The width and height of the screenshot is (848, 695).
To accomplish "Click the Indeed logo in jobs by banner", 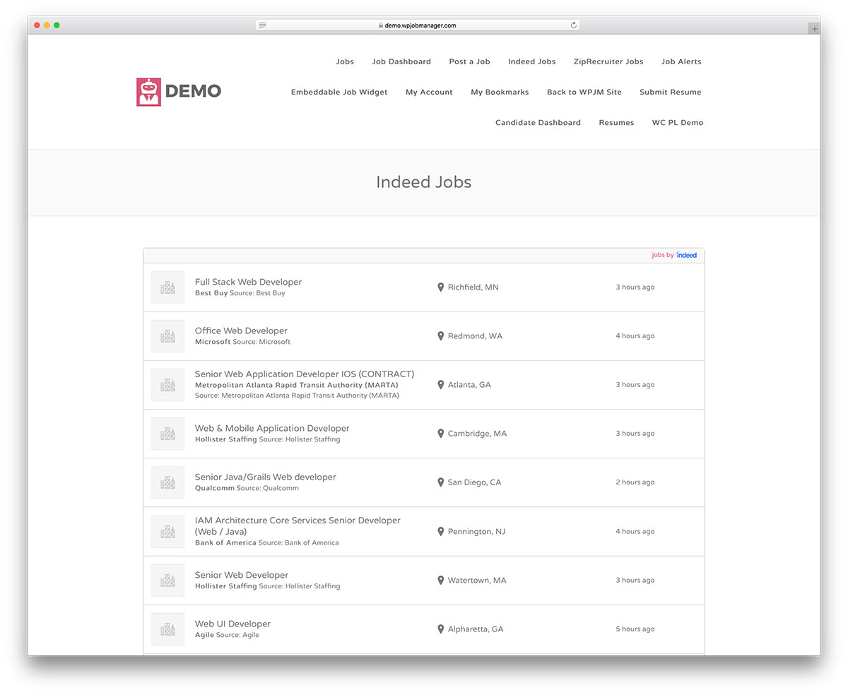I will 686,255.
